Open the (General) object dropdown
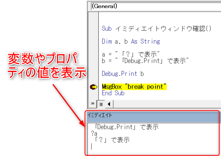This screenshot has height=156, width=221. tap(156, 7)
